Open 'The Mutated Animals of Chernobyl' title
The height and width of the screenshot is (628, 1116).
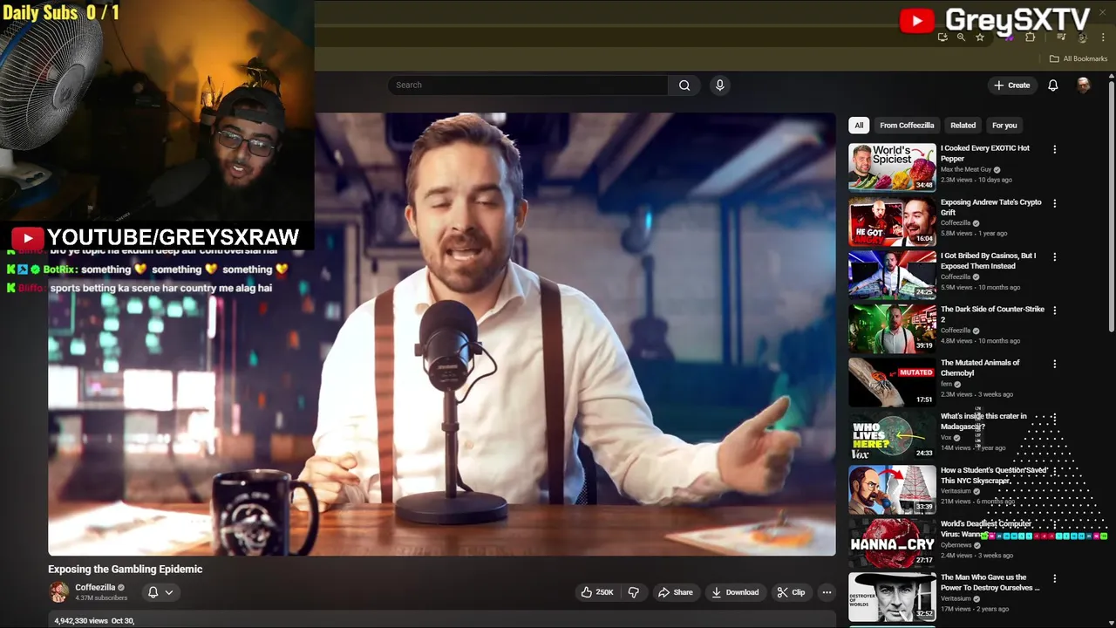(980, 368)
